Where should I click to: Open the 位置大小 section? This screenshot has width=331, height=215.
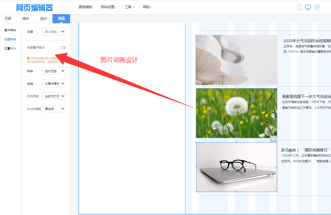point(10,48)
